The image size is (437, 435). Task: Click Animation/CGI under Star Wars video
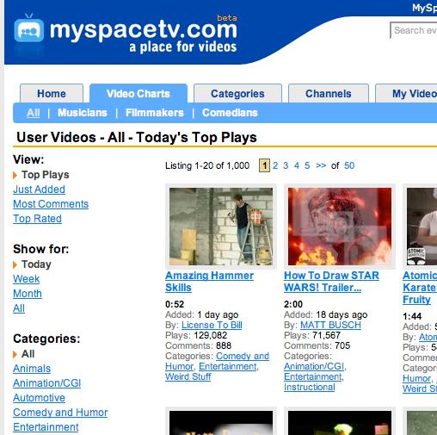tap(314, 366)
